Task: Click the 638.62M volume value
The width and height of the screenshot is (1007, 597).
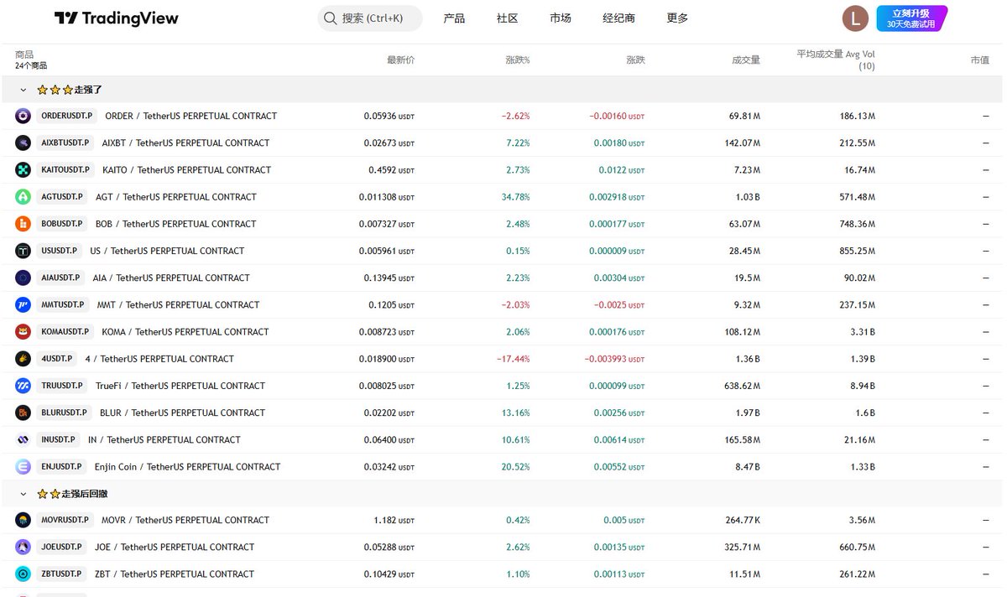Action: (743, 386)
